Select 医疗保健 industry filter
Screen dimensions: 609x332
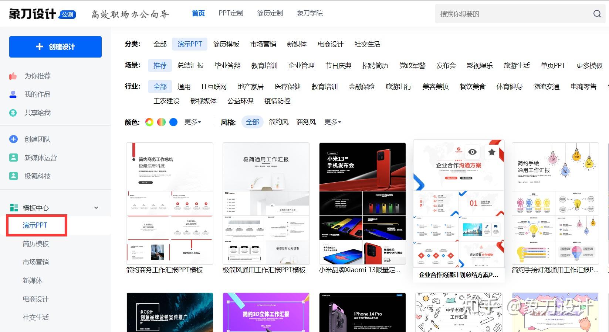288,87
